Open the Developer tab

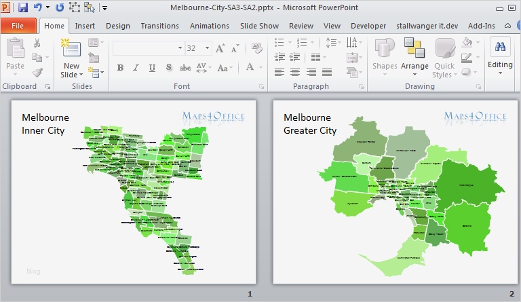[368, 26]
